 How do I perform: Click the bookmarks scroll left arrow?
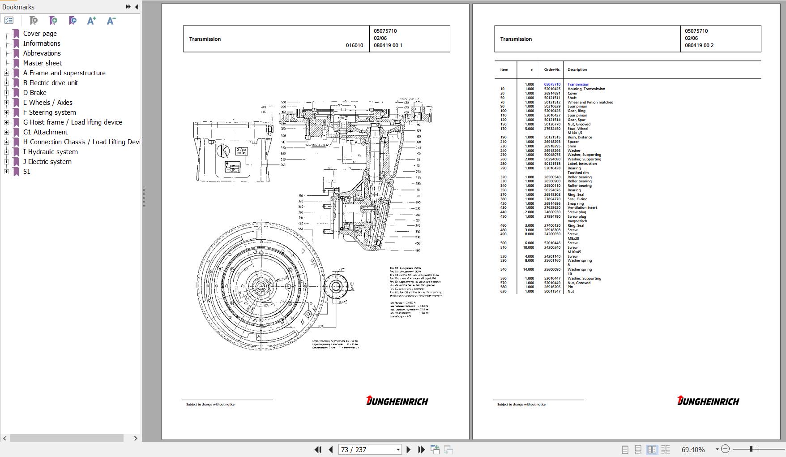point(4,438)
